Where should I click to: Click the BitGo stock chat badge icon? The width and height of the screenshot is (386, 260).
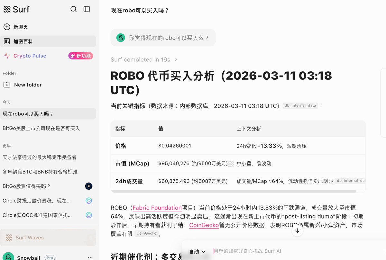point(89,186)
